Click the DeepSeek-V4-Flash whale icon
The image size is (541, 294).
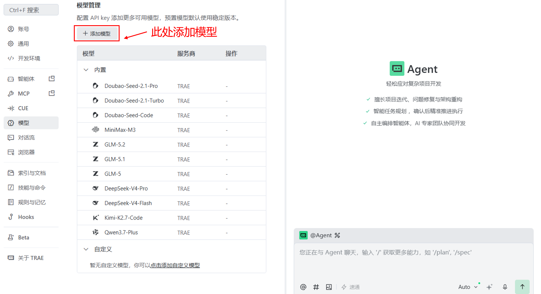[x=96, y=203]
